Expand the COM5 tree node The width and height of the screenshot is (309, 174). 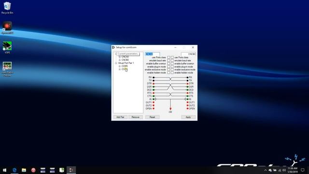click(120, 66)
